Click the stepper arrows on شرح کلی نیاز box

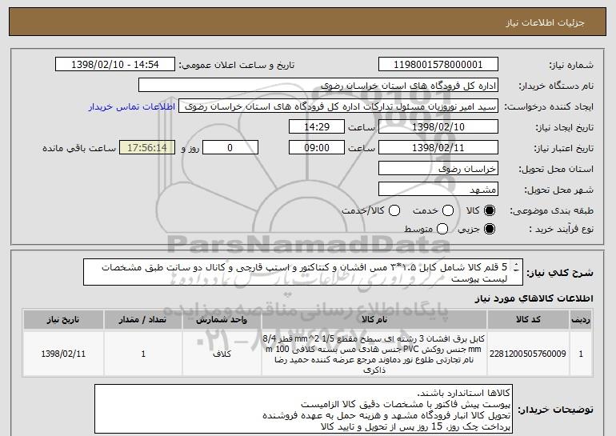pyautogui.click(x=516, y=268)
